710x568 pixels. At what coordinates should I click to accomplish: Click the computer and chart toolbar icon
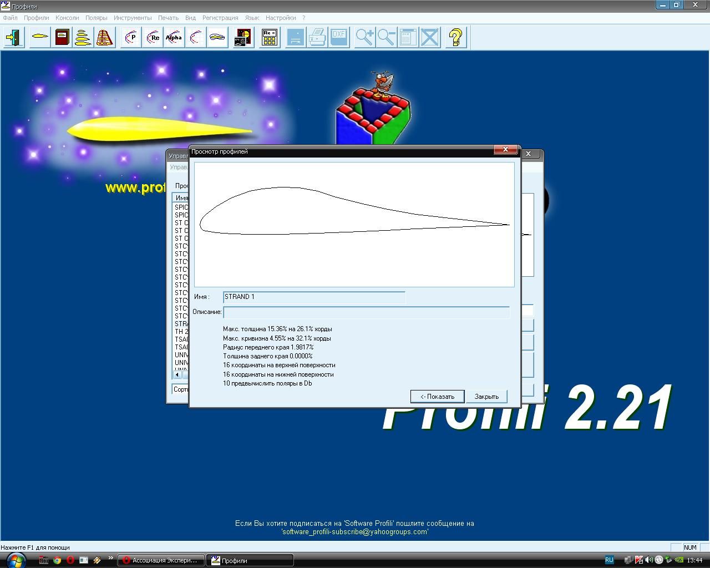(x=242, y=38)
